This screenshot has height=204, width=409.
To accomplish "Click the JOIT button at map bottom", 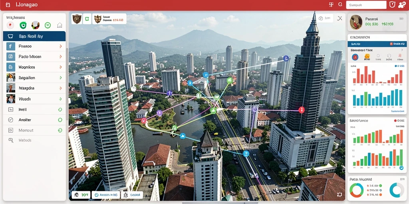I will click(81, 194).
